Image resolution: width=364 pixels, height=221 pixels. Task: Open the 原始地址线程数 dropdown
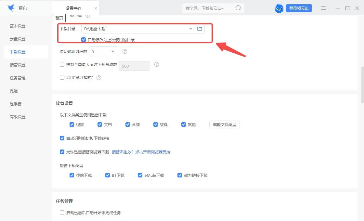tap(113, 51)
